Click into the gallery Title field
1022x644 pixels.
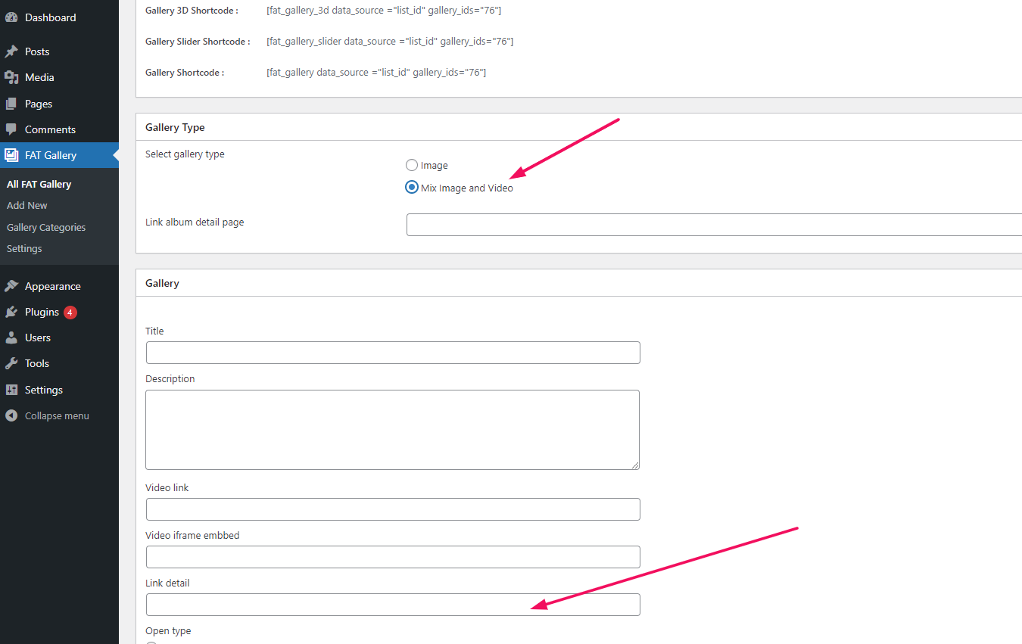pos(393,353)
